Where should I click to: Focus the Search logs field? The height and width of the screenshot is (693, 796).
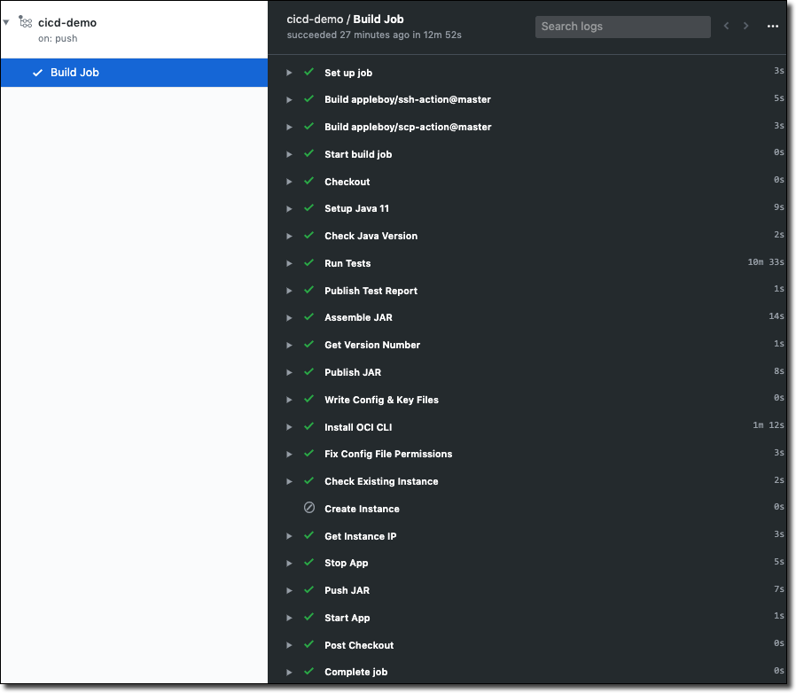(x=622, y=27)
